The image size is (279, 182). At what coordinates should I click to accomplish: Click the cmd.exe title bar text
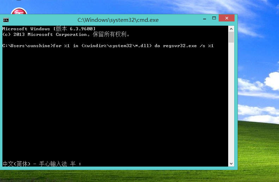click(x=118, y=20)
